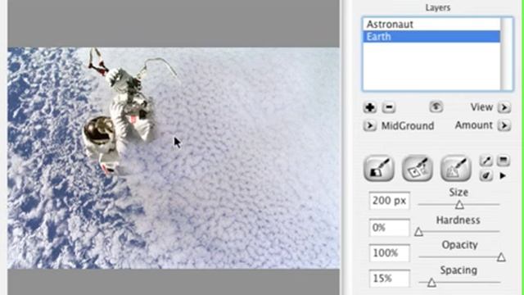Select the Astronaut layer

[431, 24]
